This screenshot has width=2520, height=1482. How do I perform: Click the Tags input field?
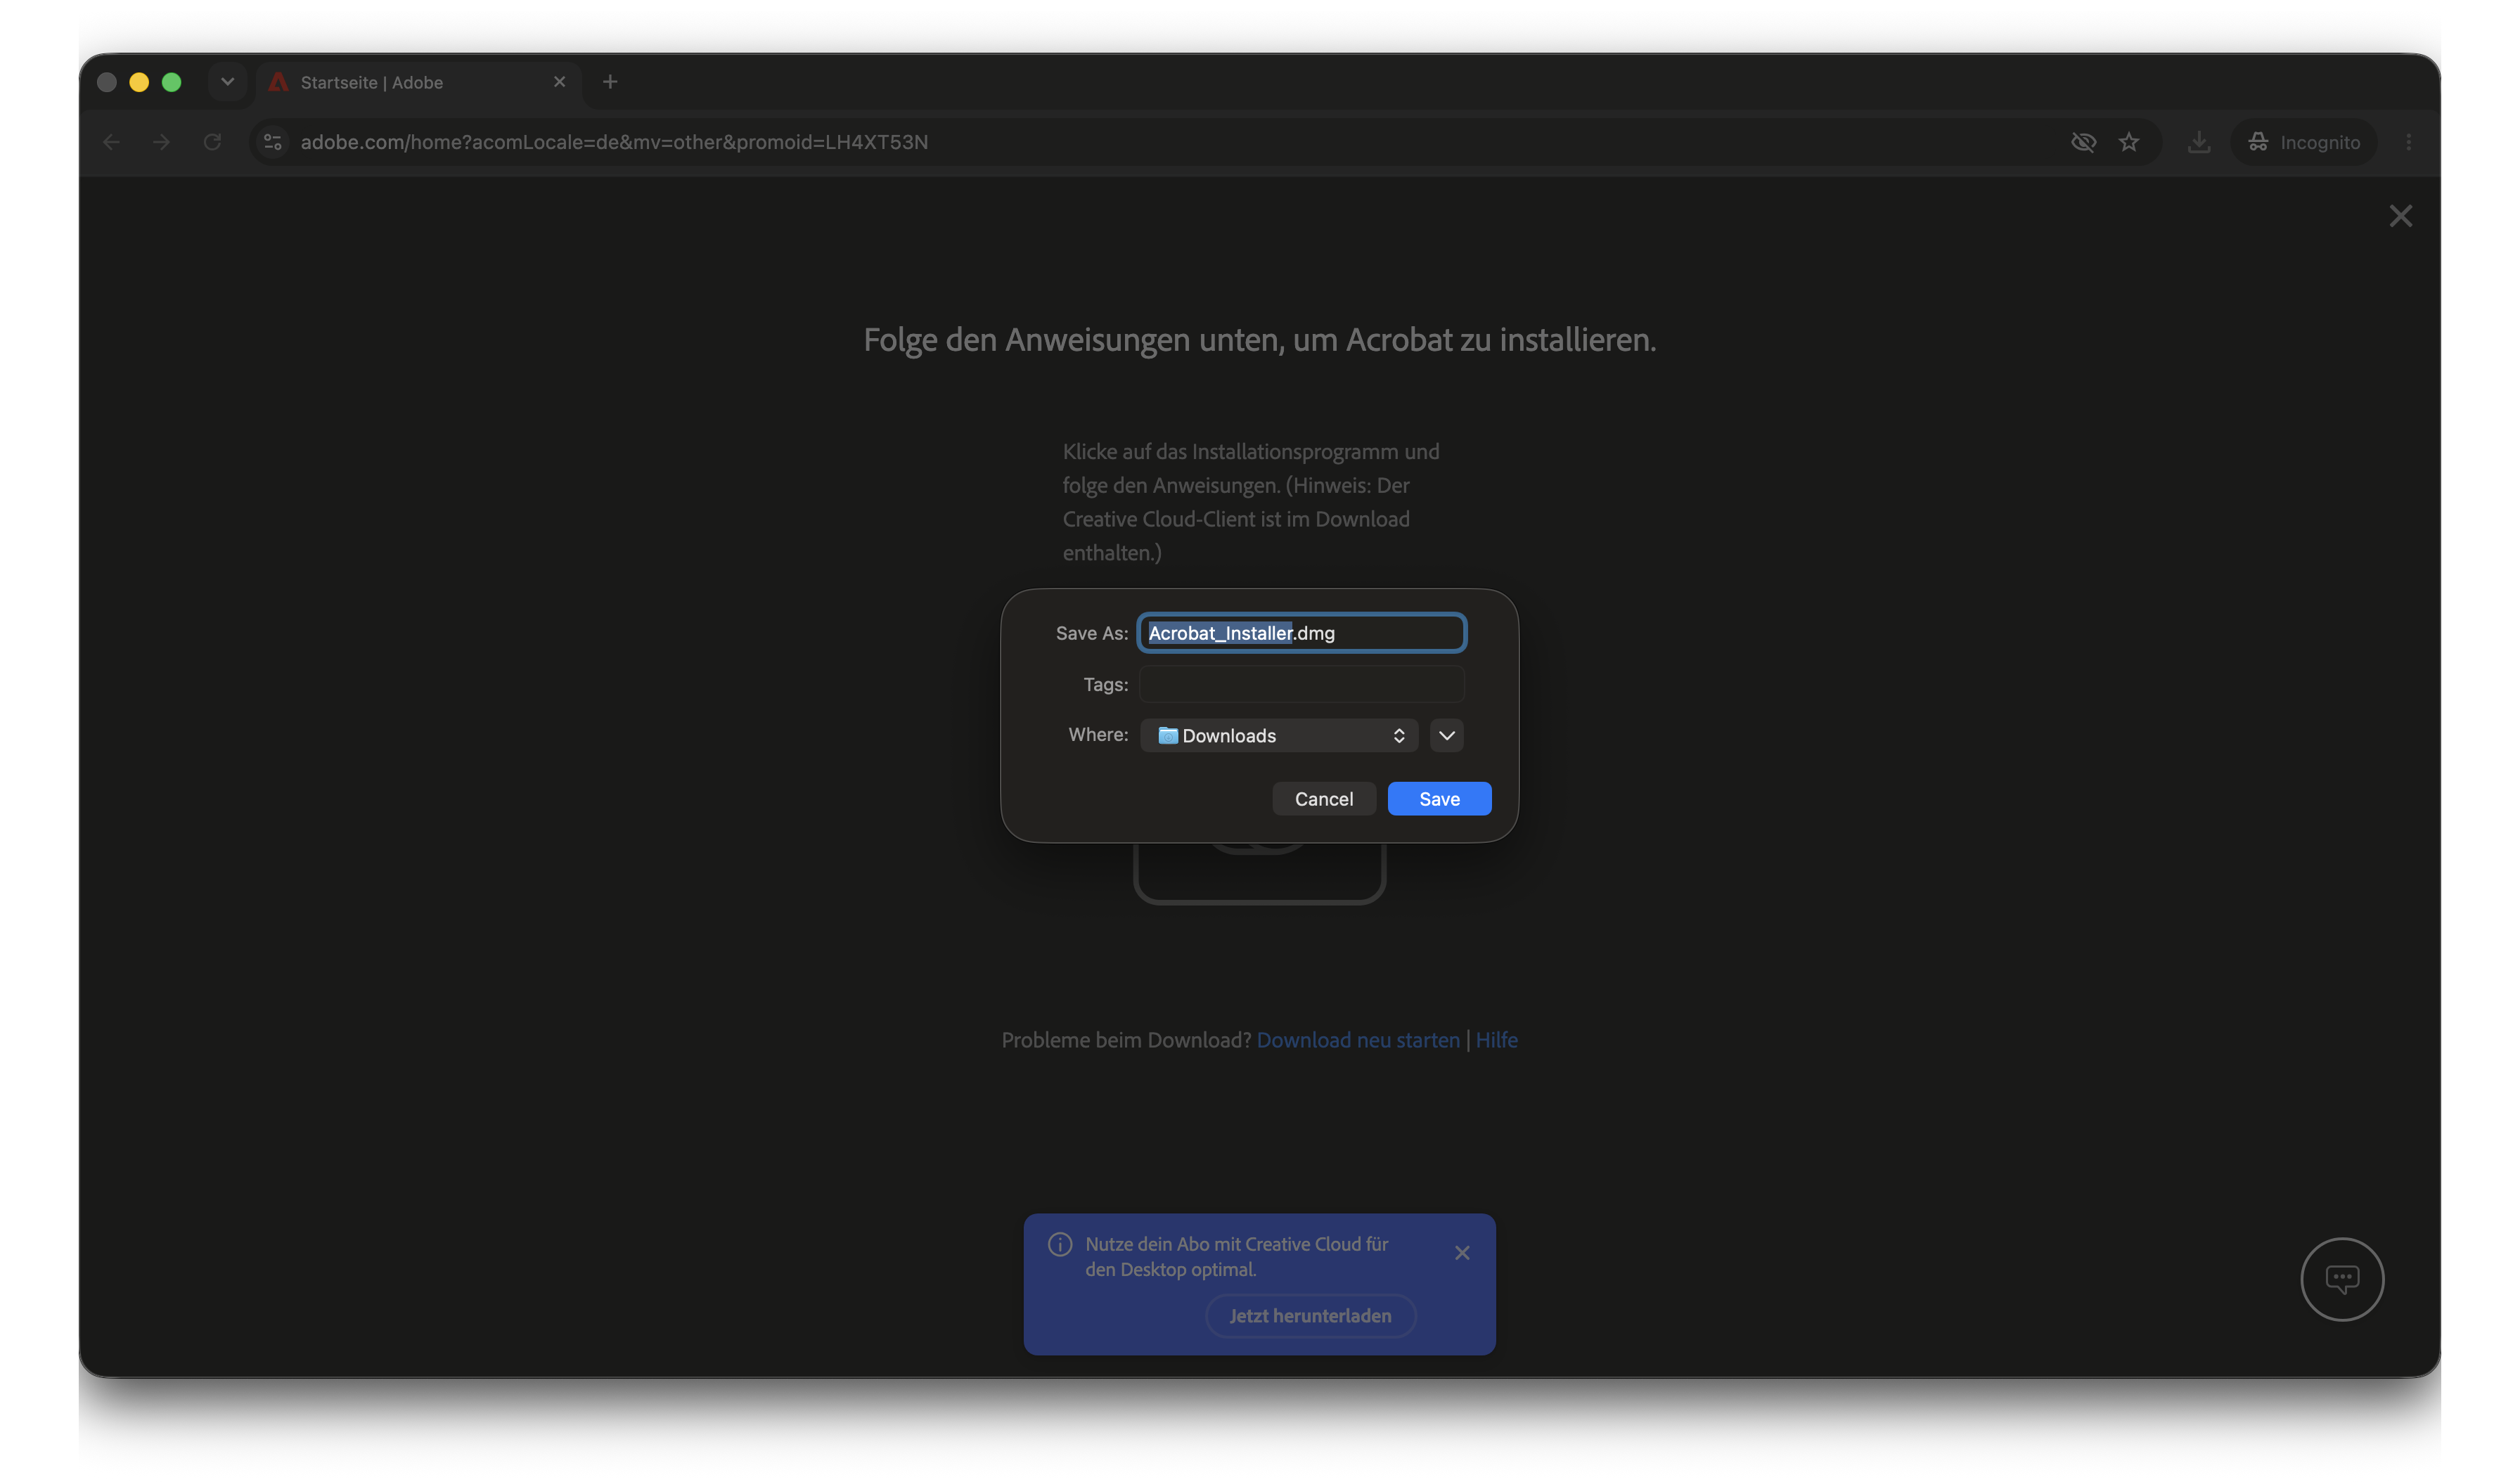point(1301,684)
